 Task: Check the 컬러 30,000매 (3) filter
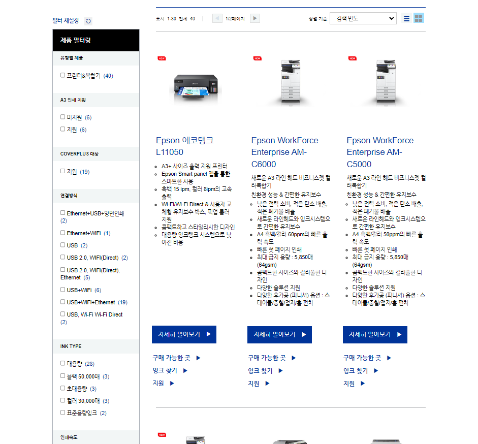pyautogui.click(x=63, y=400)
